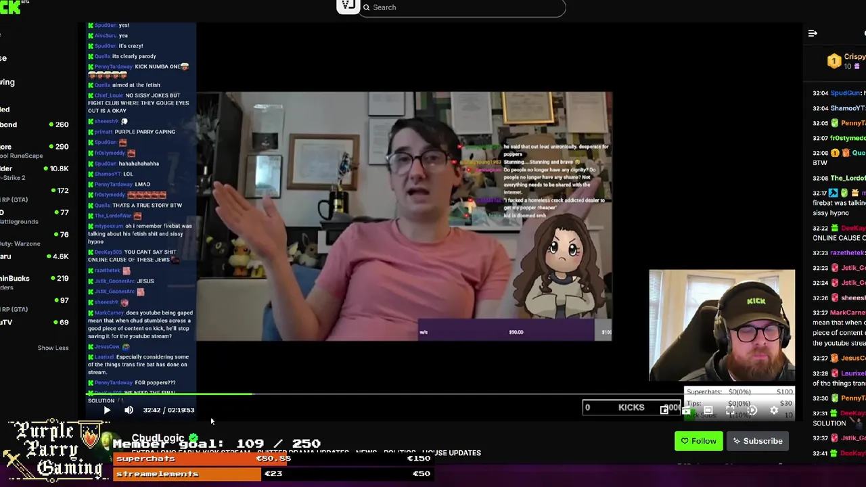
Task: Click the 32:42 / 02:19:53 time display
Action: click(168, 410)
